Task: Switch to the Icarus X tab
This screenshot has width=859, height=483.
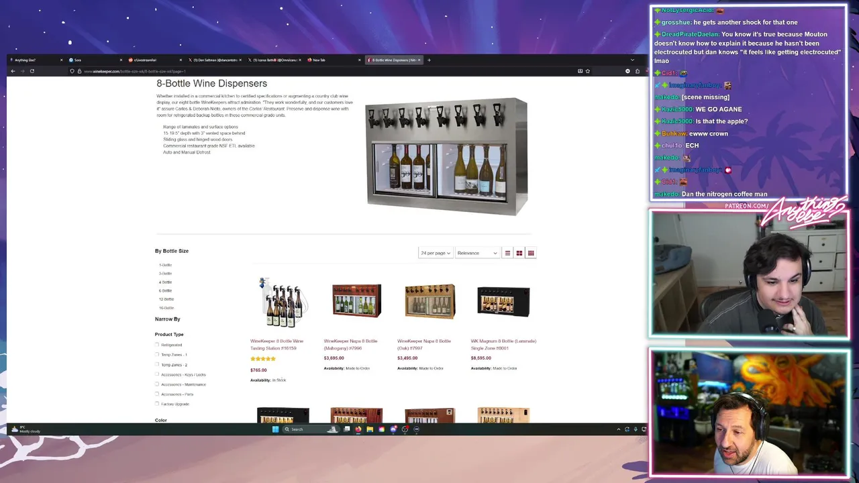Action: [274, 60]
